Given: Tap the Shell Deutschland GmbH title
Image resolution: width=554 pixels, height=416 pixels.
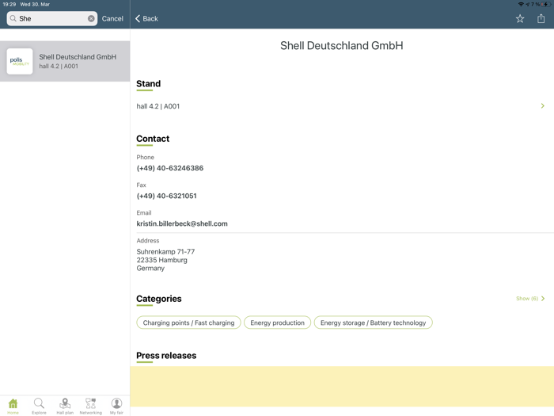Looking at the screenshot, I should (x=342, y=46).
